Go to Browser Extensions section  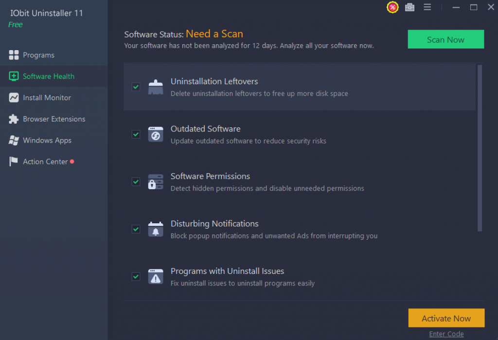(x=53, y=119)
